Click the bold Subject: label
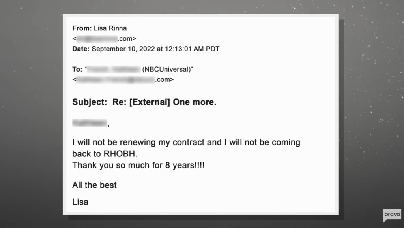The height and width of the screenshot is (228, 404). pos(90,102)
